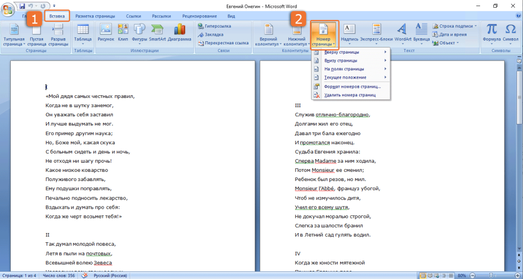Open Внизу страницы submenu
The image size is (523, 279).
(351, 61)
